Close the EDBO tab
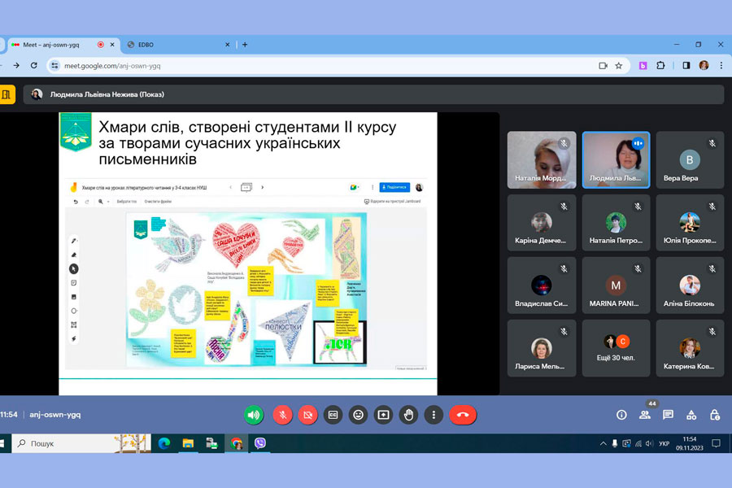732x488 pixels. coord(228,45)
